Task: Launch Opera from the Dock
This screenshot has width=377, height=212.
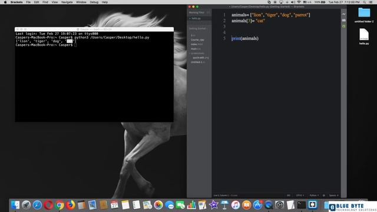Action: pos(48,205)
